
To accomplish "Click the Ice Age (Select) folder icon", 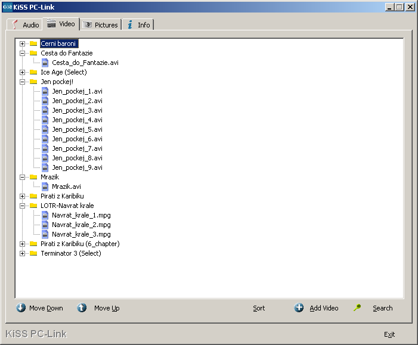I will pos(33,72).
